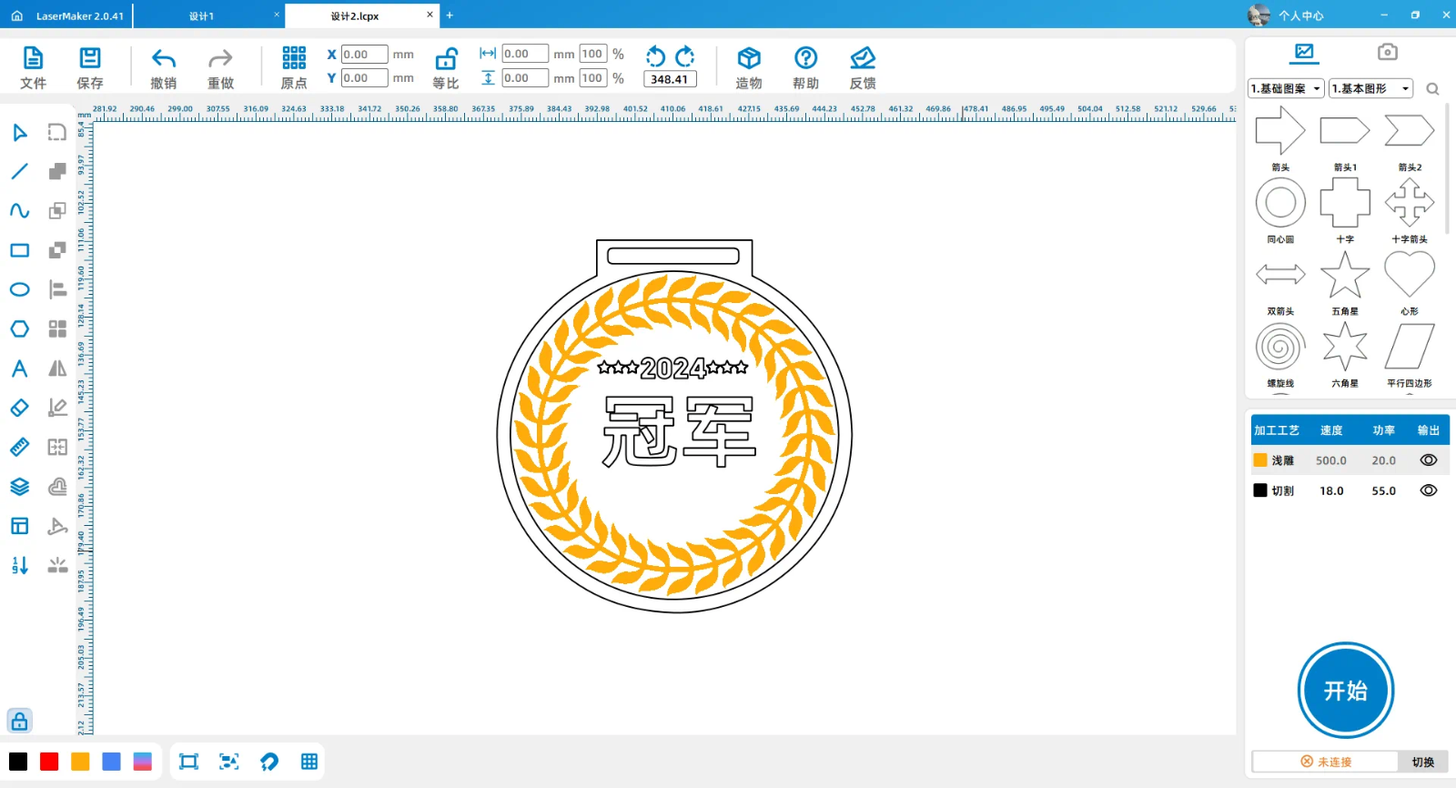Expand the 1.基本图形 subcategory dropdown
Screen dimensions: 1456x788
[1370, 88]
